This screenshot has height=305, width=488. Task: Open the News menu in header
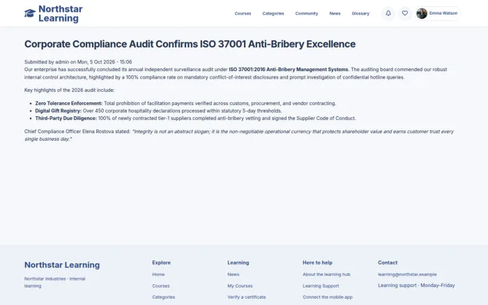click(x=335, y=13)
